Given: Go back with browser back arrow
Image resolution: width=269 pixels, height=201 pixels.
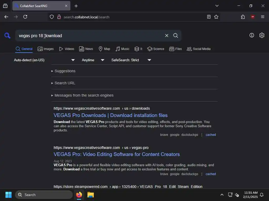Looking at the screenshot, I should tap(6, 17).
